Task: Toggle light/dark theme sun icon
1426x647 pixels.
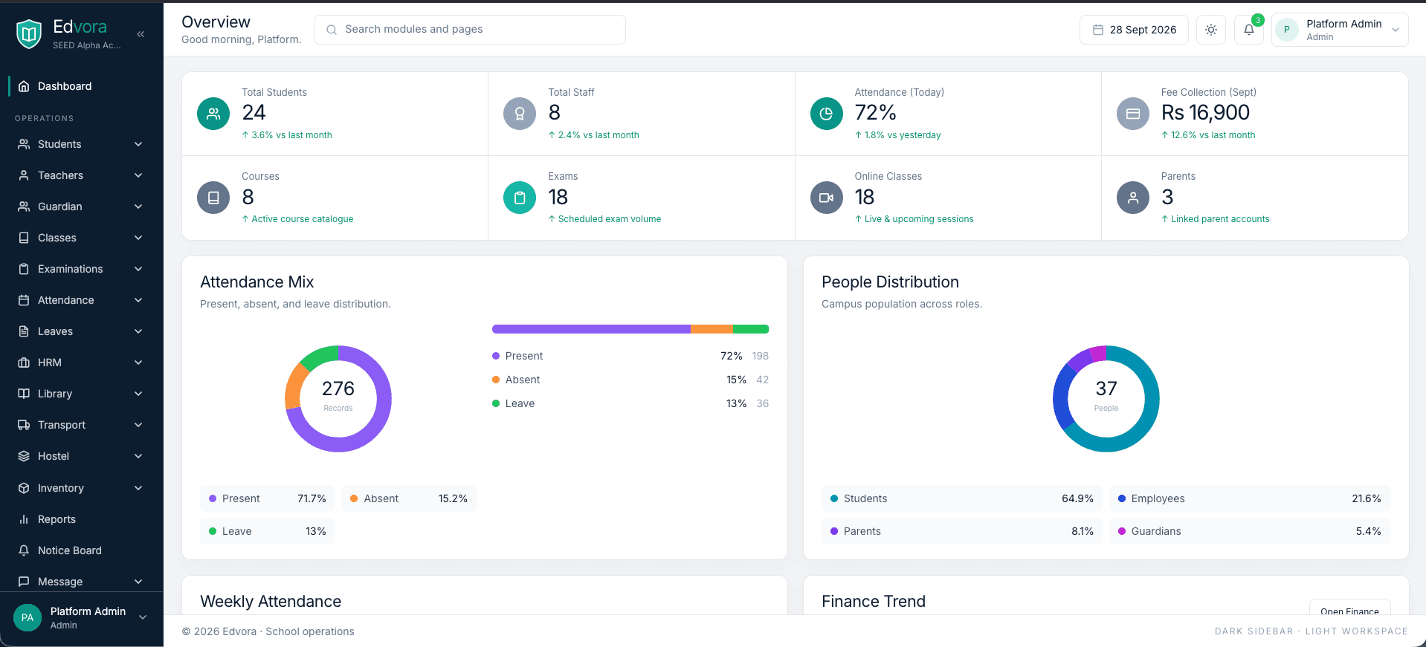Action: coord(1211,30)
